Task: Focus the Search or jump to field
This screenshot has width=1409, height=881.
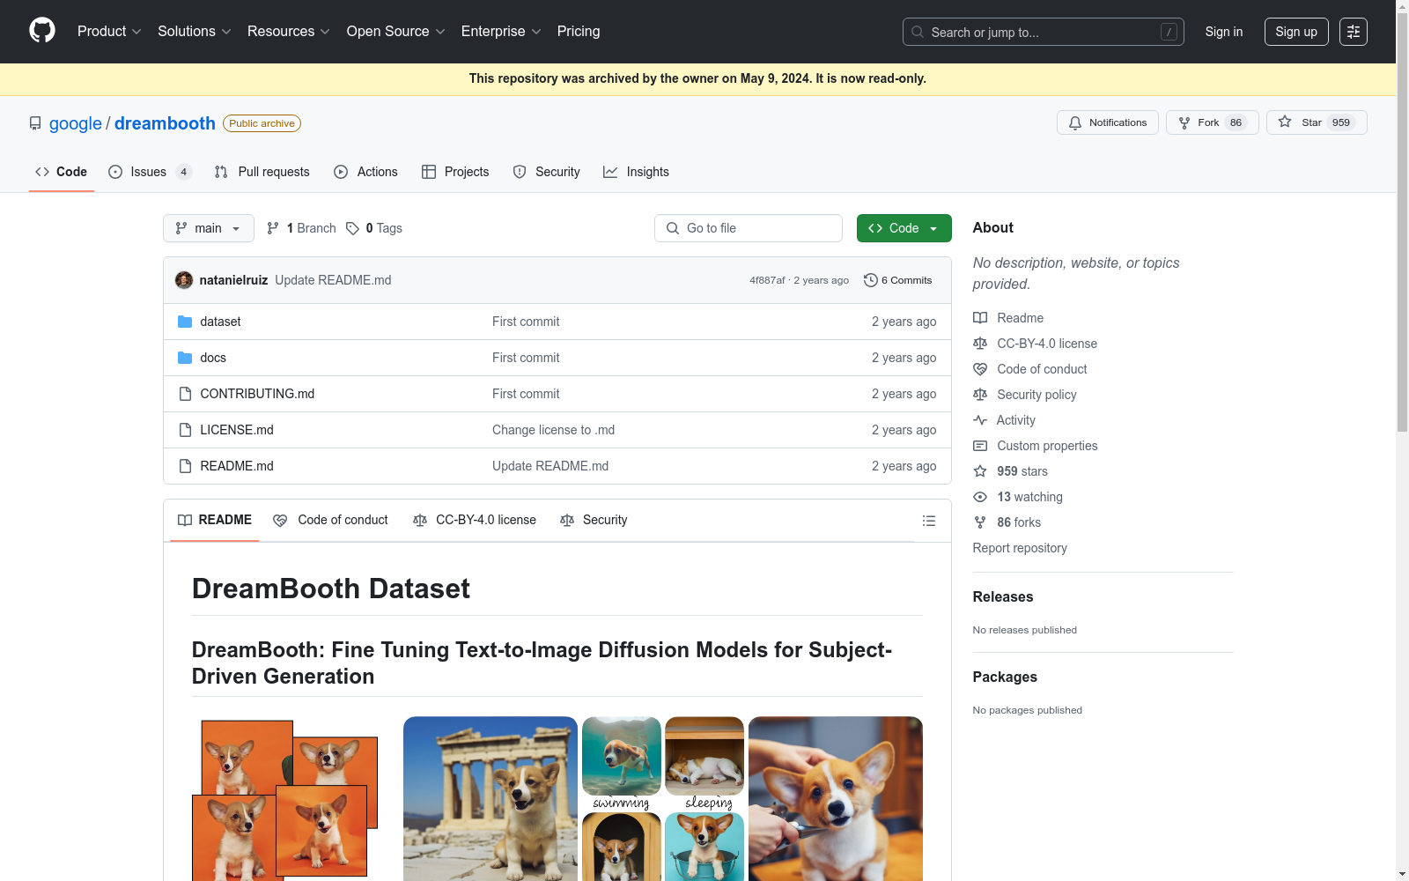Action: click(x=1044, y=32)
